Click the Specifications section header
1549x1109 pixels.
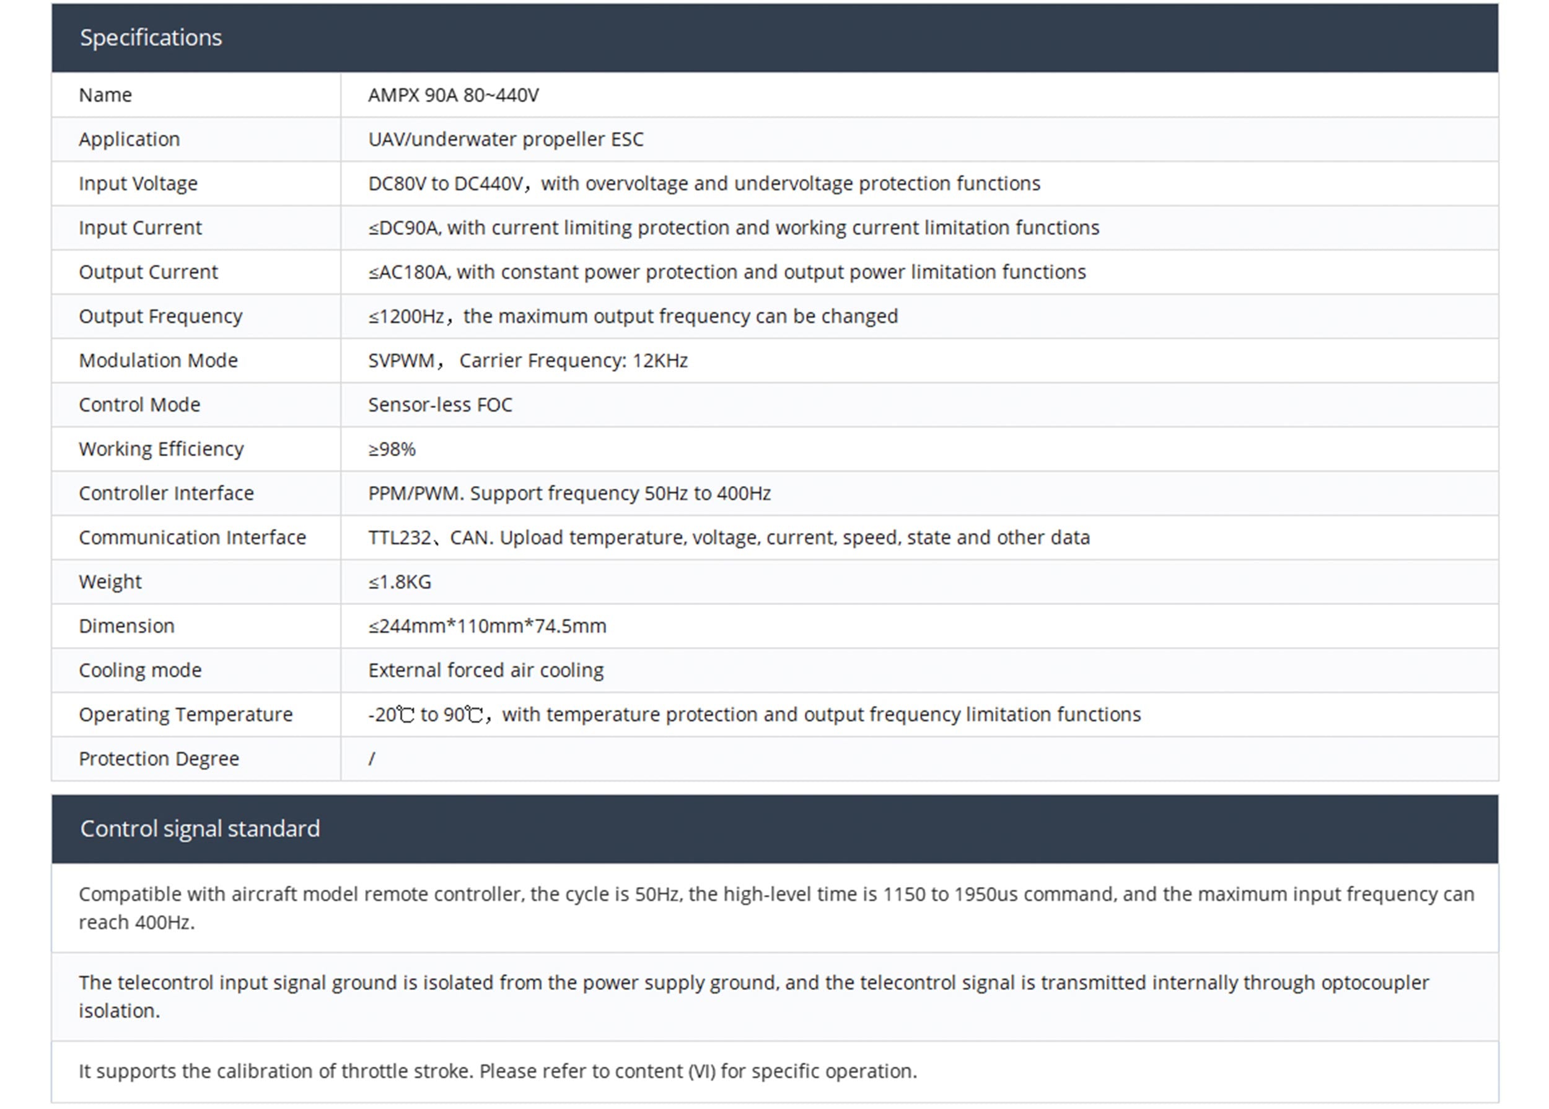151,38
